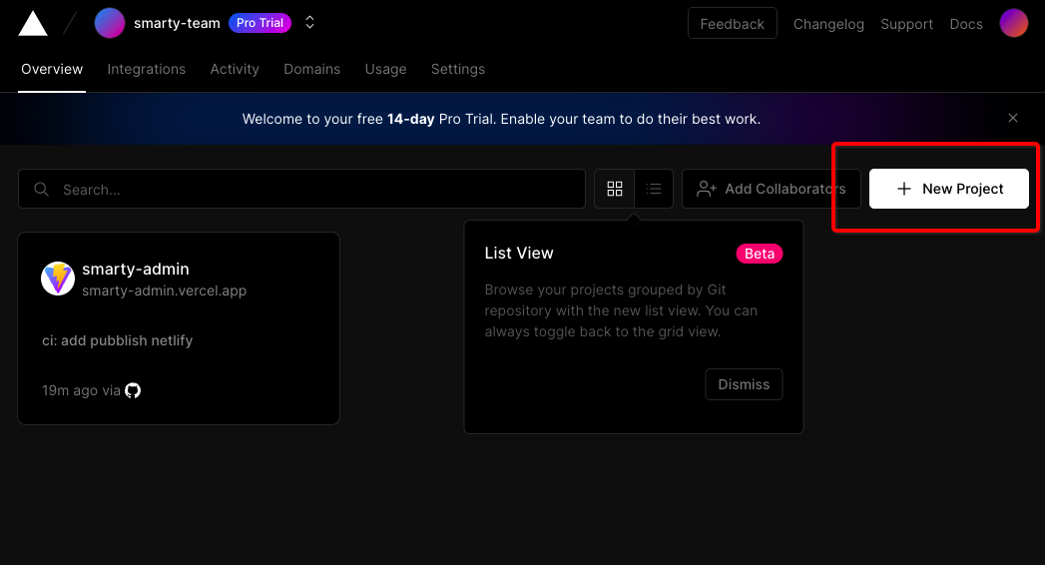Screen dimensions: 1045x565
Task: Open the user profile avatar menu
Action: (x=1013, y=24)
